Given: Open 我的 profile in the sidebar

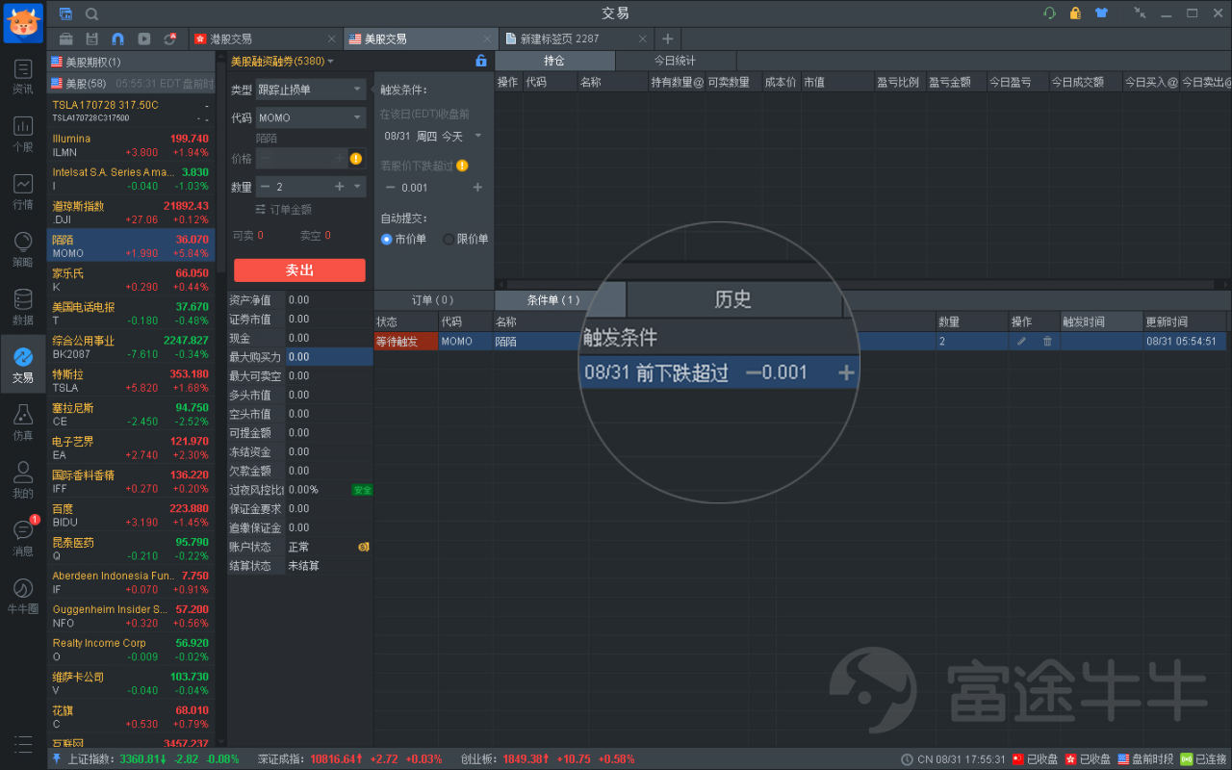Looking at the screenshot, I should (23, 480).
